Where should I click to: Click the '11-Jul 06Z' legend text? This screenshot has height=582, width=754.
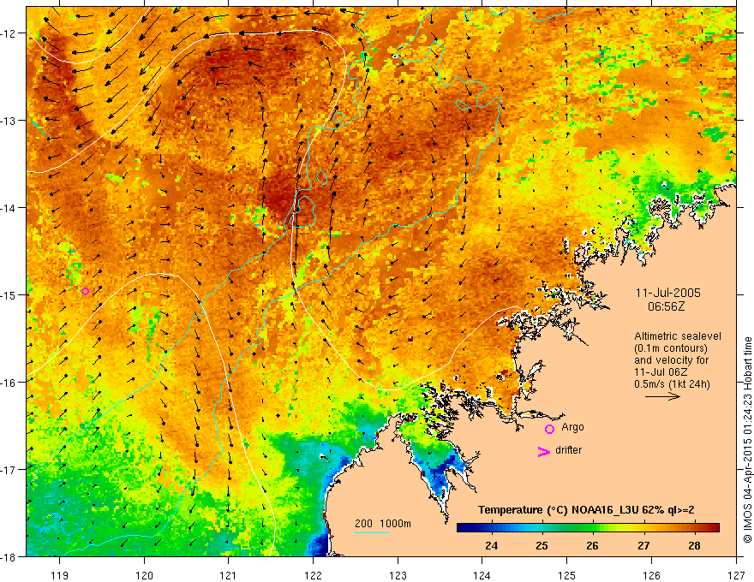(x=661, y=372)
